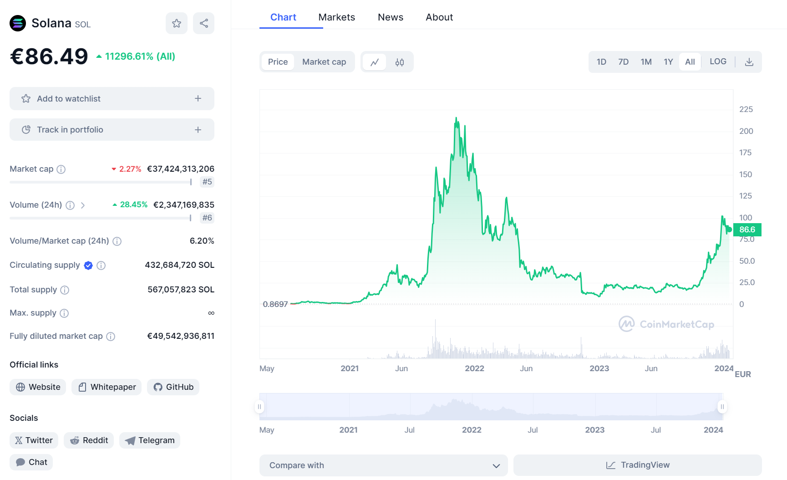787x480 pixels.
Task: Select the 1D time range
Action: [x=601, y=62]
